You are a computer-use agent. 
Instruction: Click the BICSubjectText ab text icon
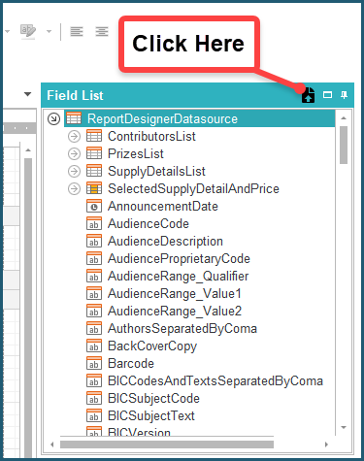pos(94,415)
